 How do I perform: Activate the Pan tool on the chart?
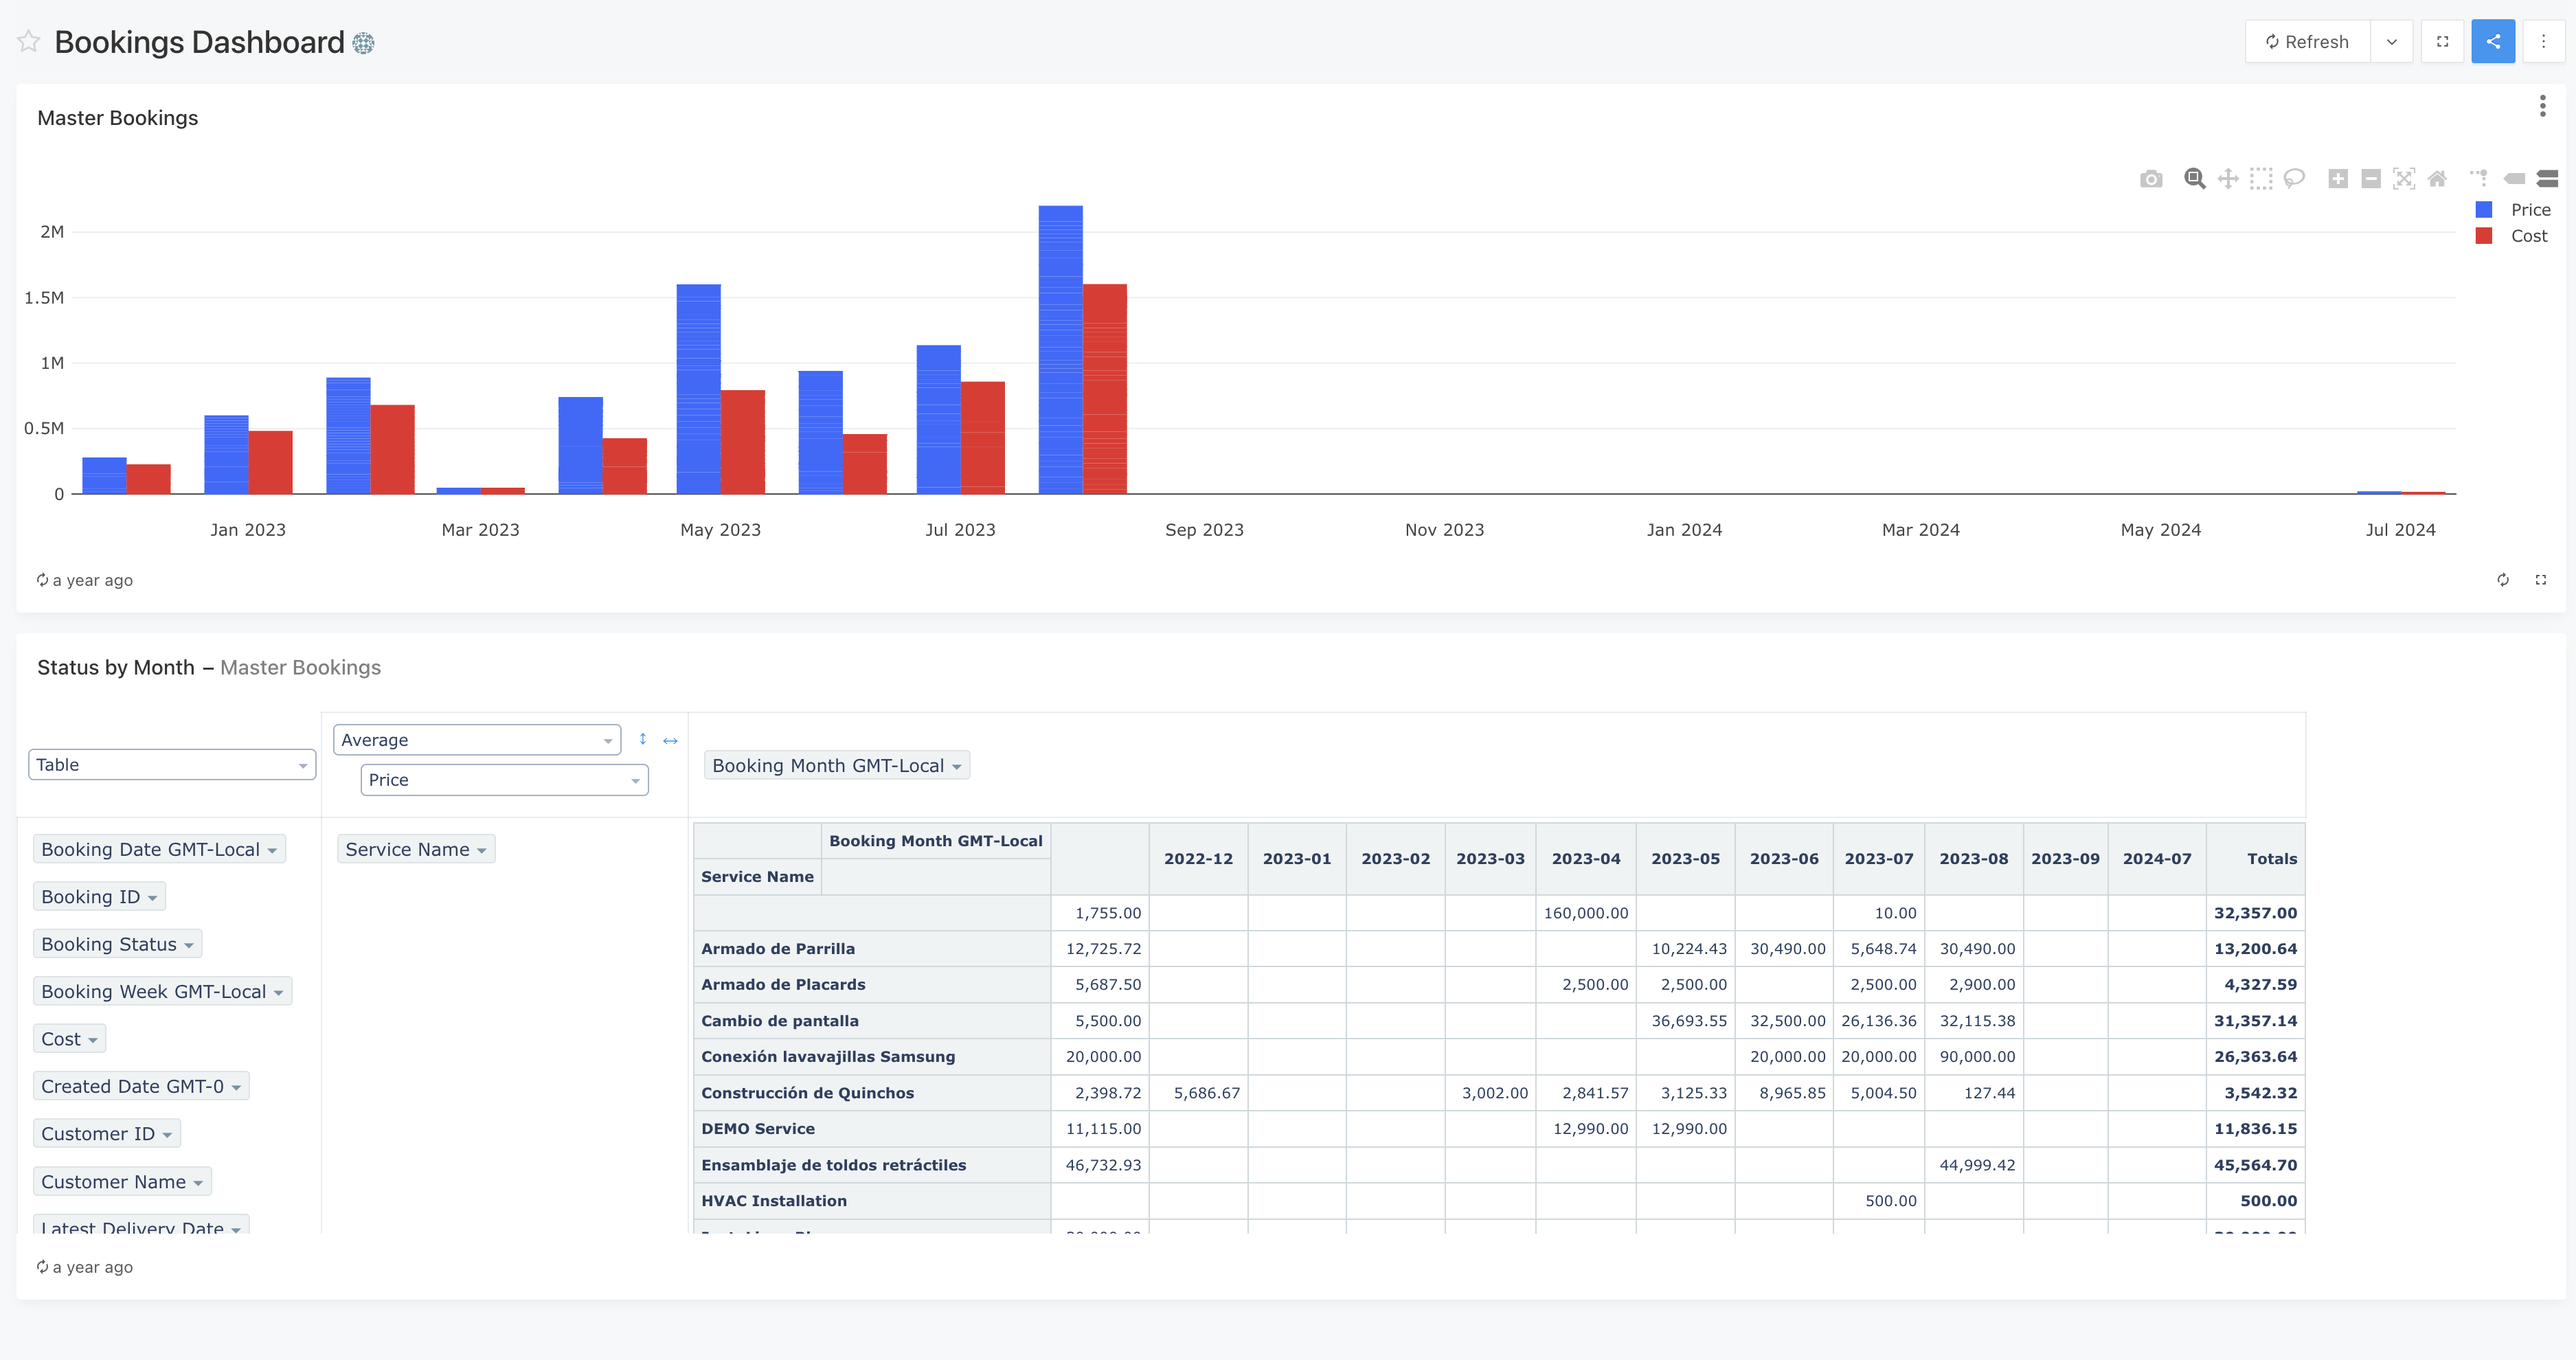tap(2227, 178)
